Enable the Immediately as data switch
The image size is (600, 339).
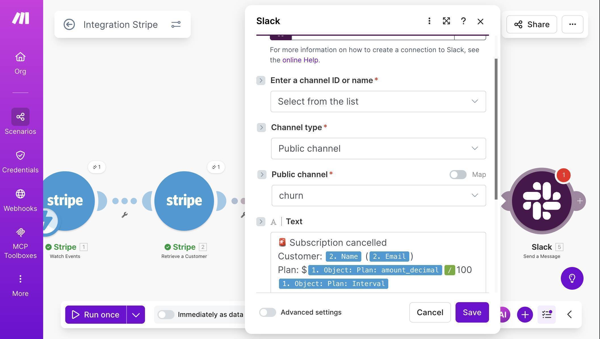166,314
